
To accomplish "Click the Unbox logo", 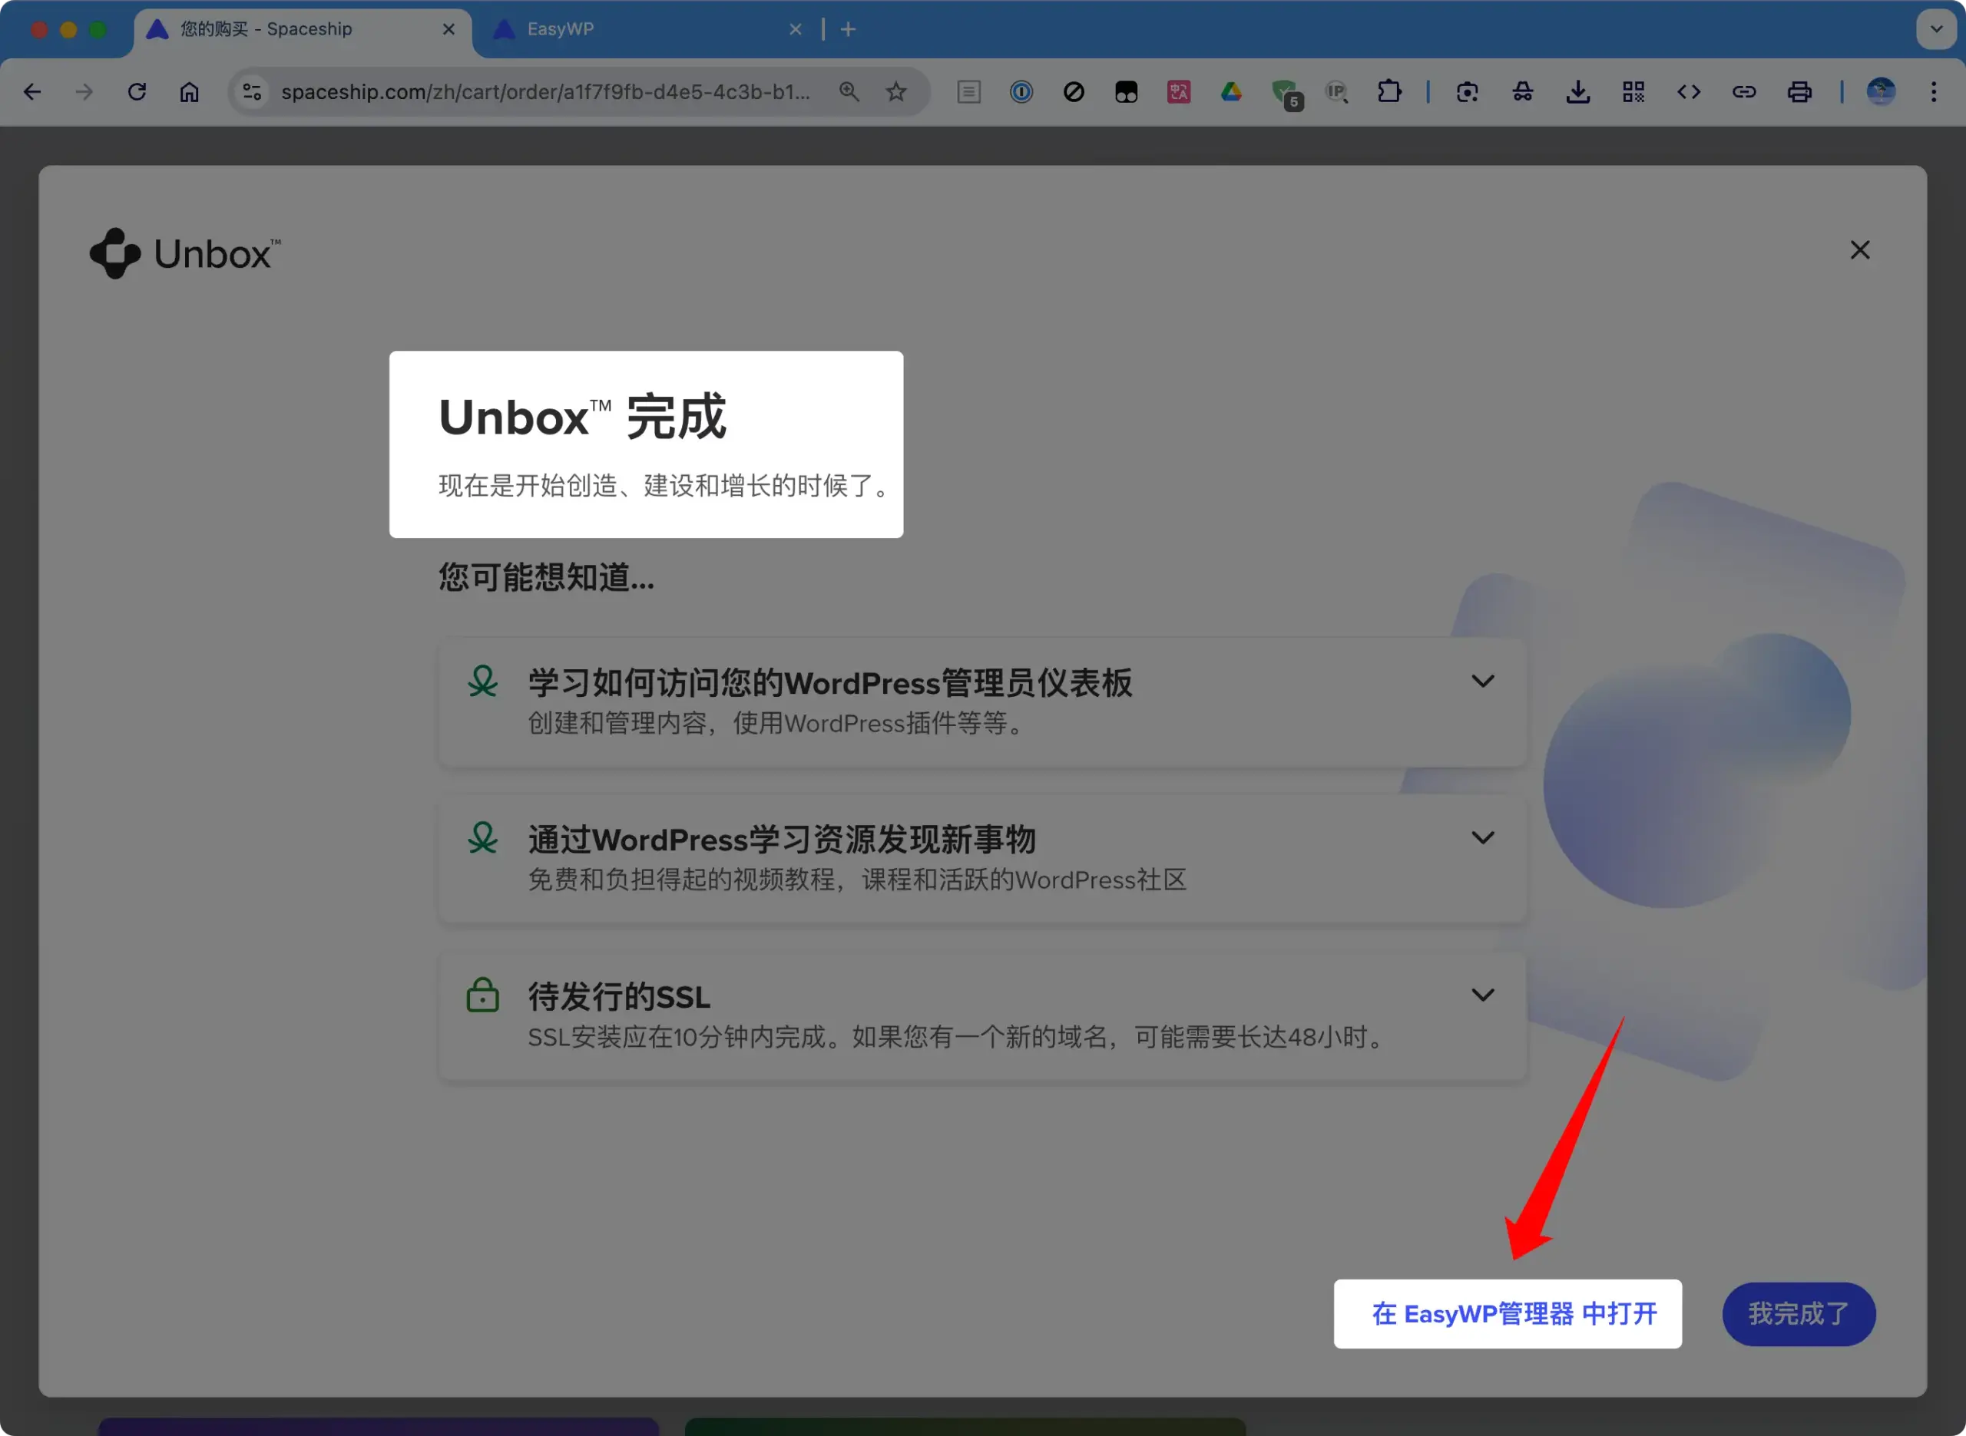I will (185, 254).
